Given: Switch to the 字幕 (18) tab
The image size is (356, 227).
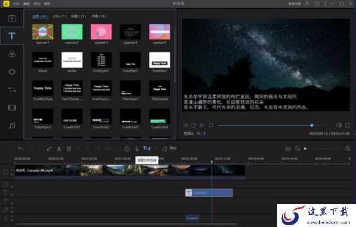Looking at the screenshot, I should (x=99, y=17).
